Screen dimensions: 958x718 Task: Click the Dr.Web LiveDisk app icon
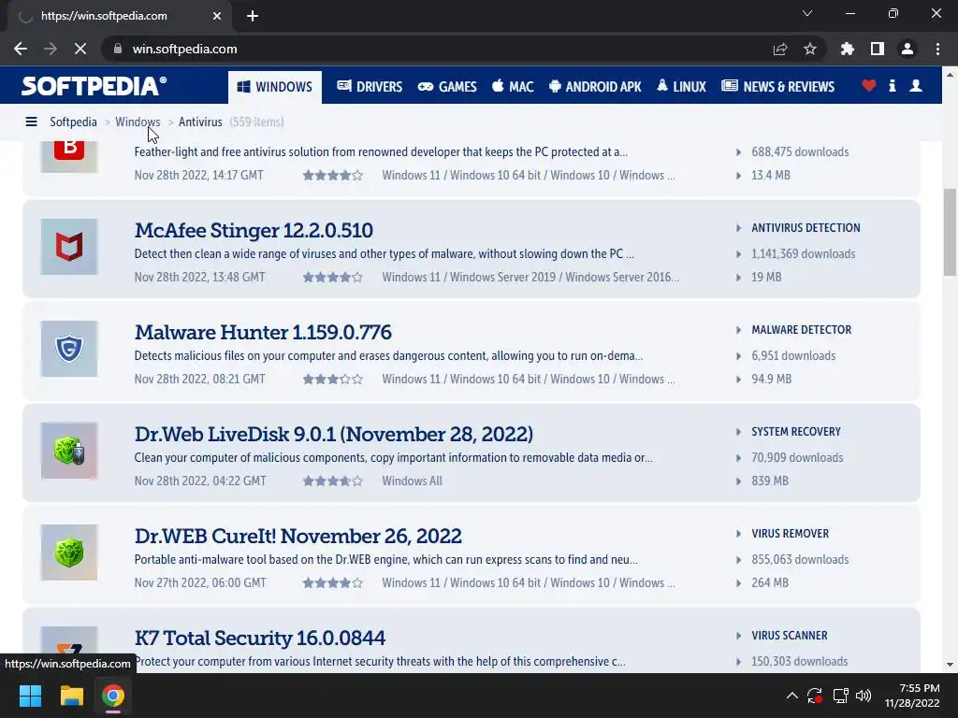click(x=69, y=451)
